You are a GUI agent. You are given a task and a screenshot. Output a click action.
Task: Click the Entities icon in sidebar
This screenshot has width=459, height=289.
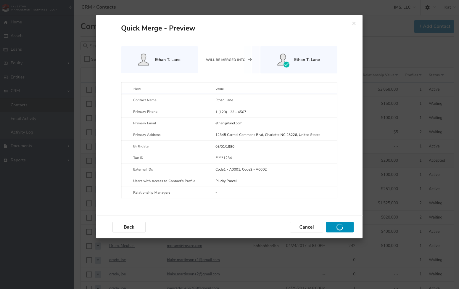pyautogui.click(x=6, y=77)
